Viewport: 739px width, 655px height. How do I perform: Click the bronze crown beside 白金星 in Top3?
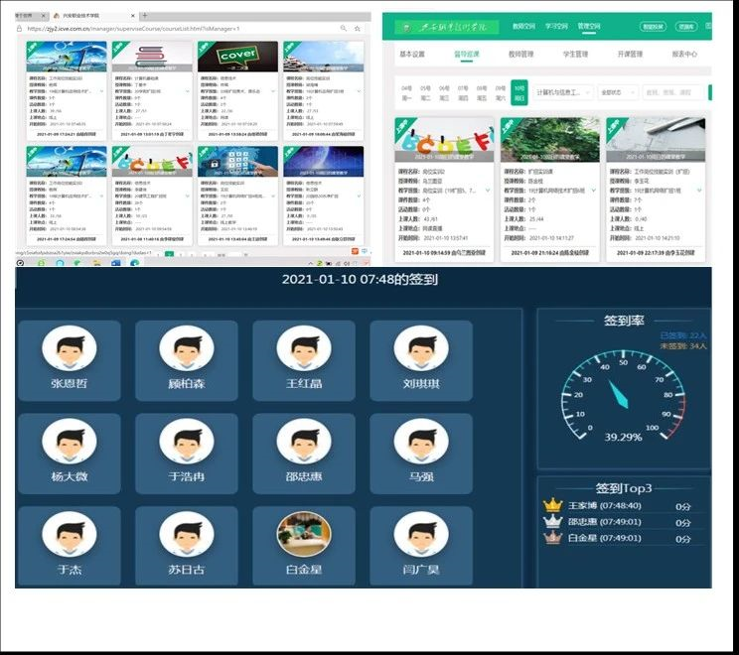552,537
